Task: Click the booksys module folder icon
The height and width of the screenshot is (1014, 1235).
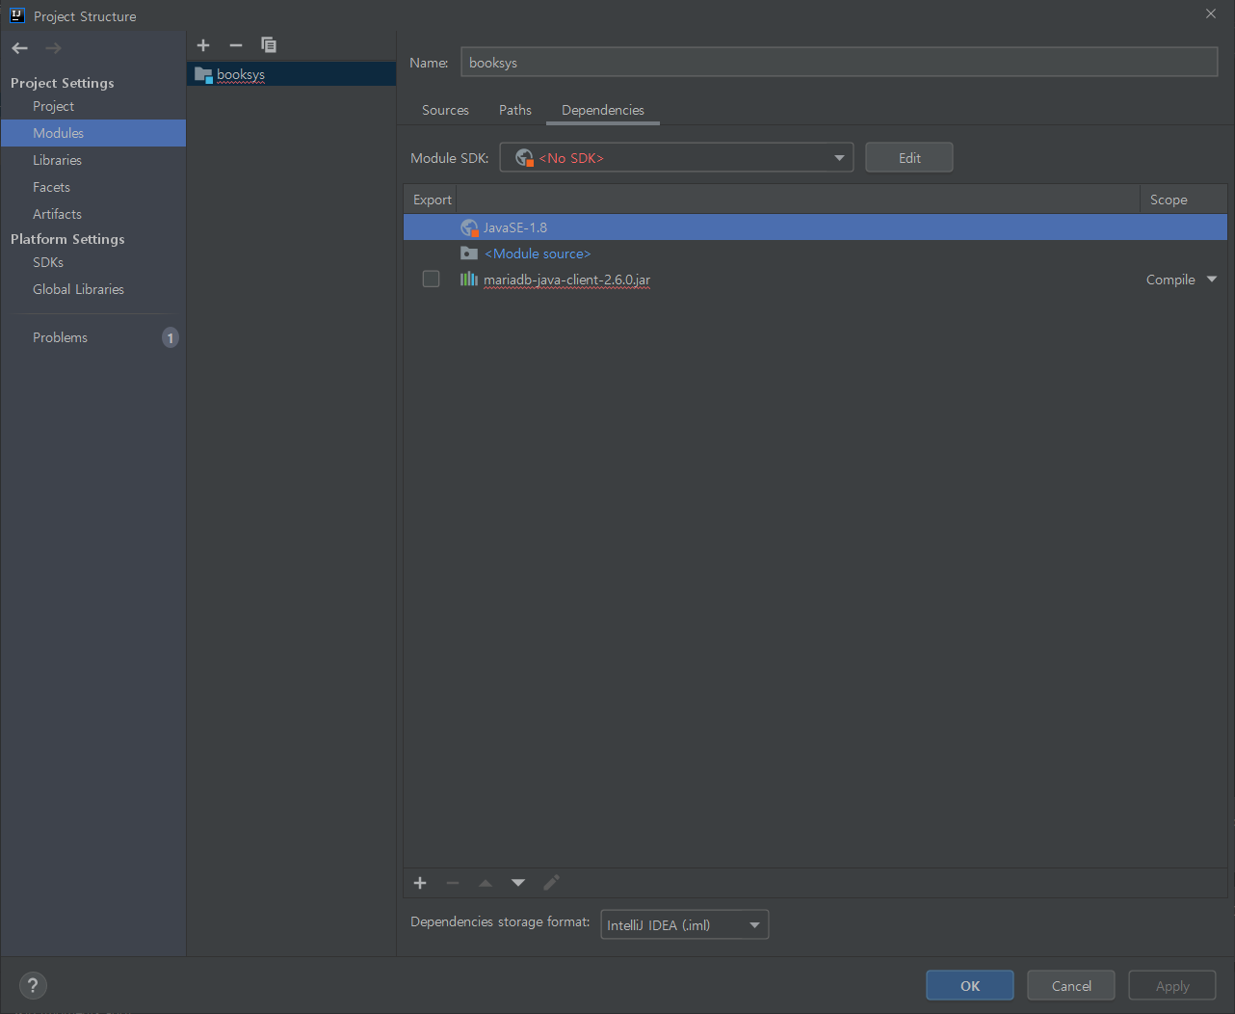Action: click(x=203, y=74)
